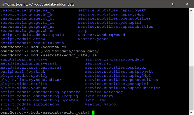Select the text 'resource.language.es_mx'
194x115 pixels.
coord(27,10)
